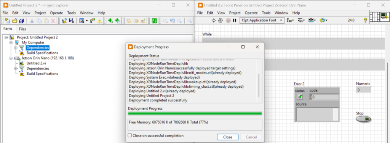The height and width of the screenshot is (143, 390).
Task: Click the Save All icon in Project Explorer
Action: pyautogui.click(x=22, y=21)
